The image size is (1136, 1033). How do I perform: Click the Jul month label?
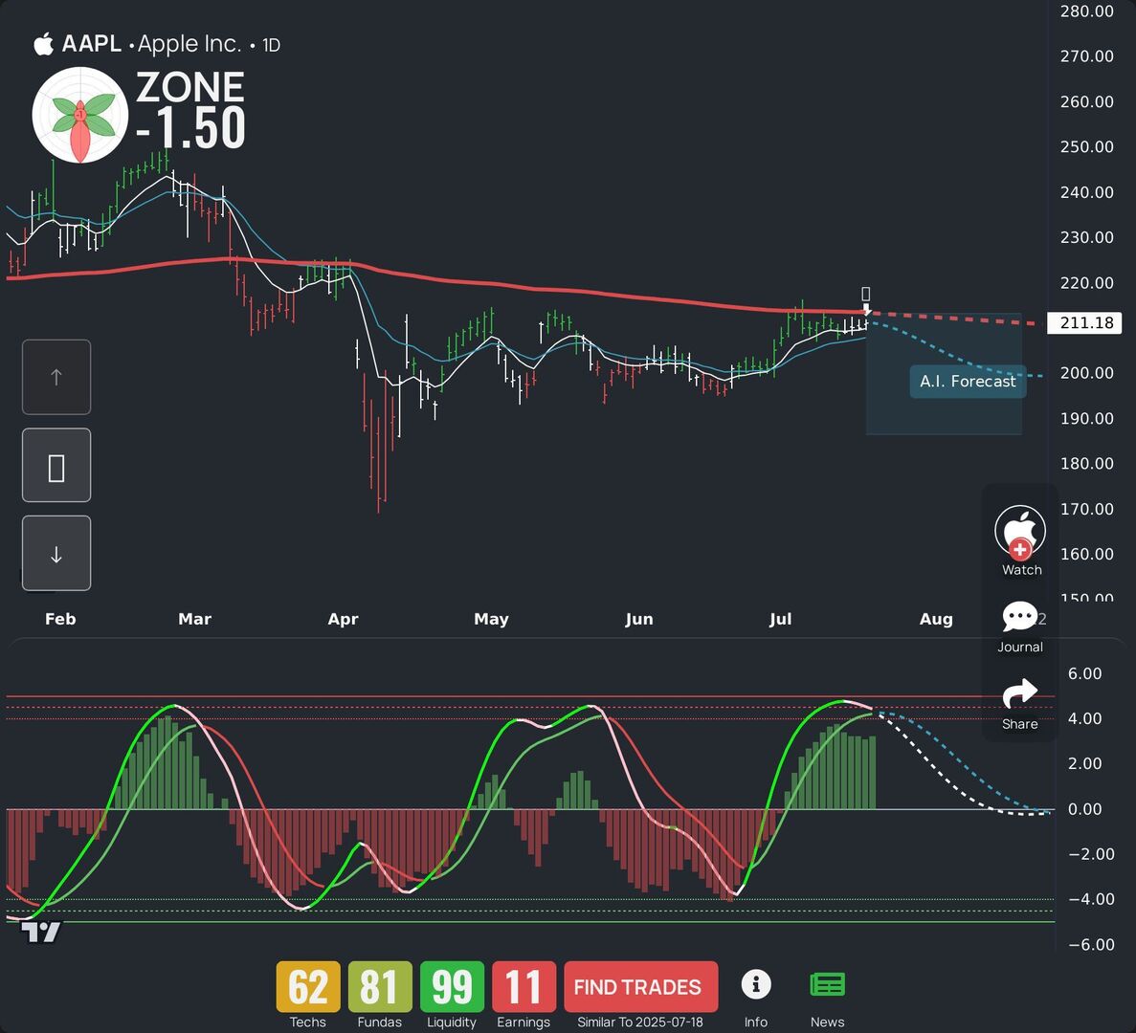click(780, 620)
